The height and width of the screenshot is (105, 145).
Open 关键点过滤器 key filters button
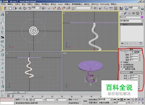point(105,102)
